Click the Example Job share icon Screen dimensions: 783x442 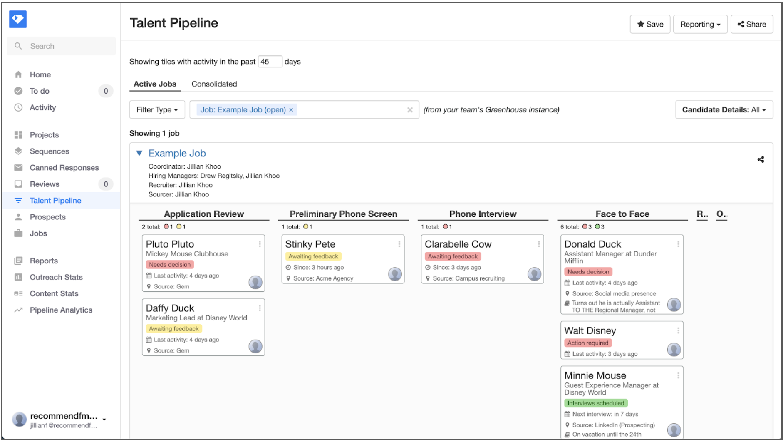(761, 159)
